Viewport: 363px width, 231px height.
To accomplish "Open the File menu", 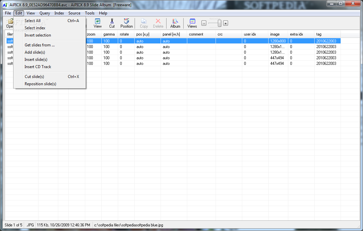I will tap(8, 13).
